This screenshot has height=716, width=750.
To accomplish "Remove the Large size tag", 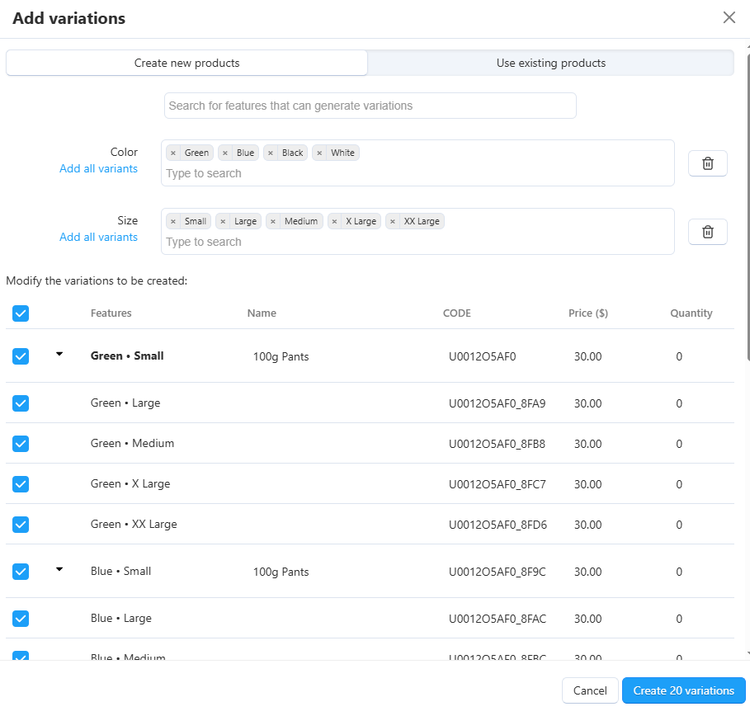I will coord(223,221).
